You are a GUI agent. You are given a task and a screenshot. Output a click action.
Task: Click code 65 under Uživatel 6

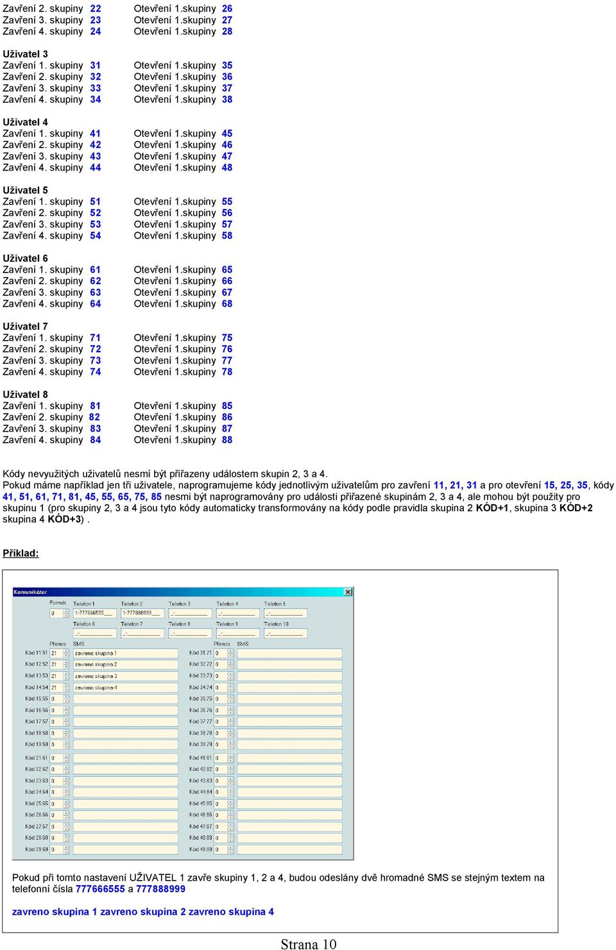227,270
